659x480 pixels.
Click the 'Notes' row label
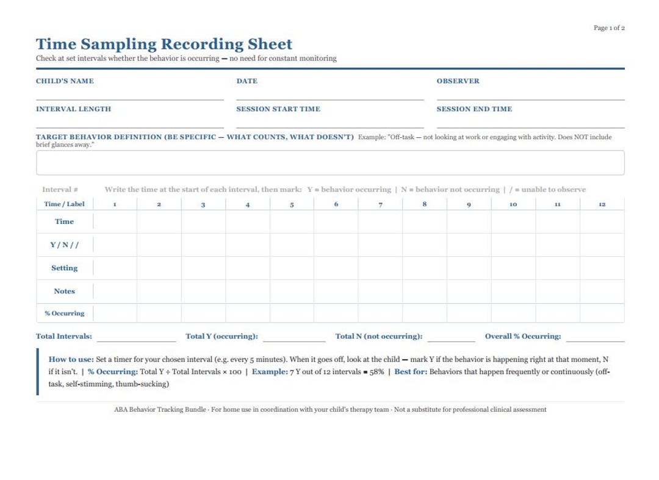tap(64, 291)
